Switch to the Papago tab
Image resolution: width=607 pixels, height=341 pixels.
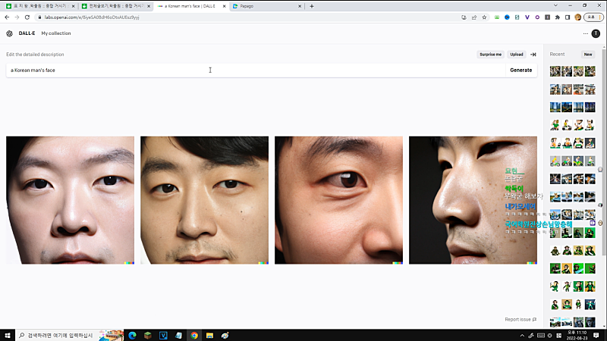pos(266,6)
